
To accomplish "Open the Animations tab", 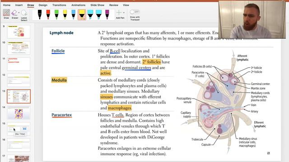I will [78, 5].
